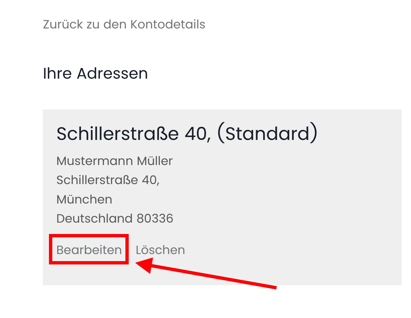Click empty grey area right of Löschen
The width and height of the screenshot is (411, 318).
tap(285, 250)
